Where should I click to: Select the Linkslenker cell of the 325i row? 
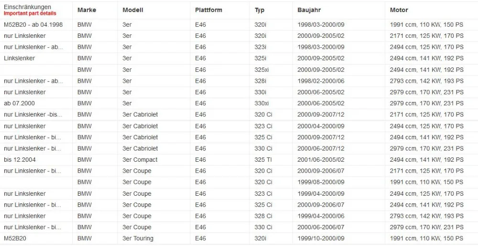(x=19, y=58)
